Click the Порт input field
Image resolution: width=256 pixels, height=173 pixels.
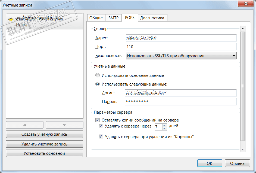(x=181, y=47)
